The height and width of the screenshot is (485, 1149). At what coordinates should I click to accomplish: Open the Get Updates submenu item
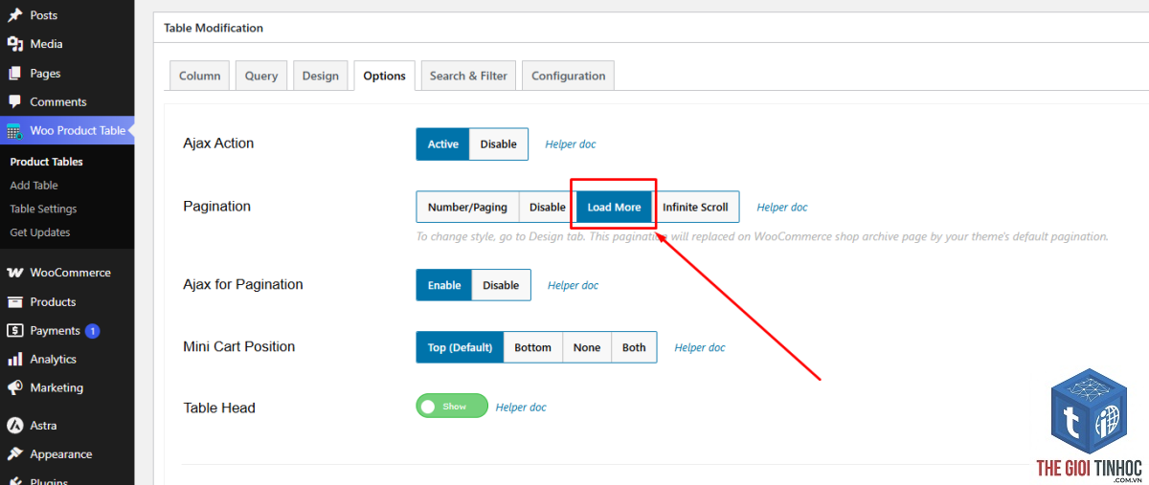(x=40, y=232)
